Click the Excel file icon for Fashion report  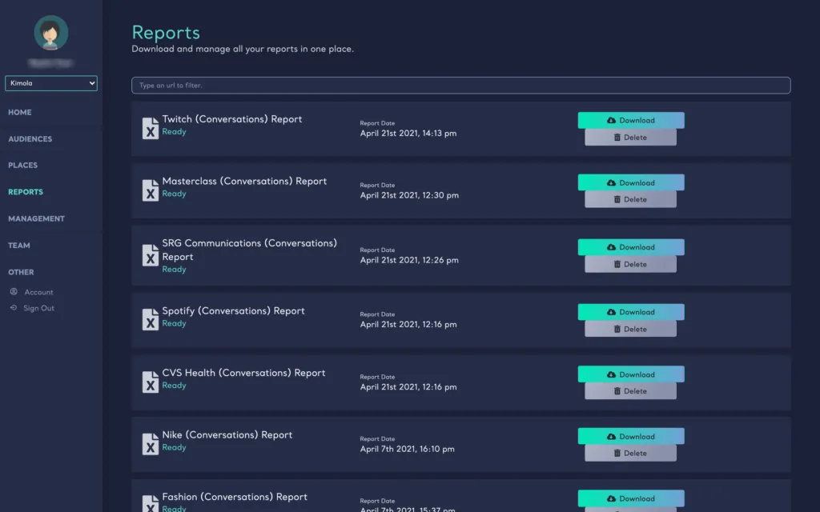[150, 504]
